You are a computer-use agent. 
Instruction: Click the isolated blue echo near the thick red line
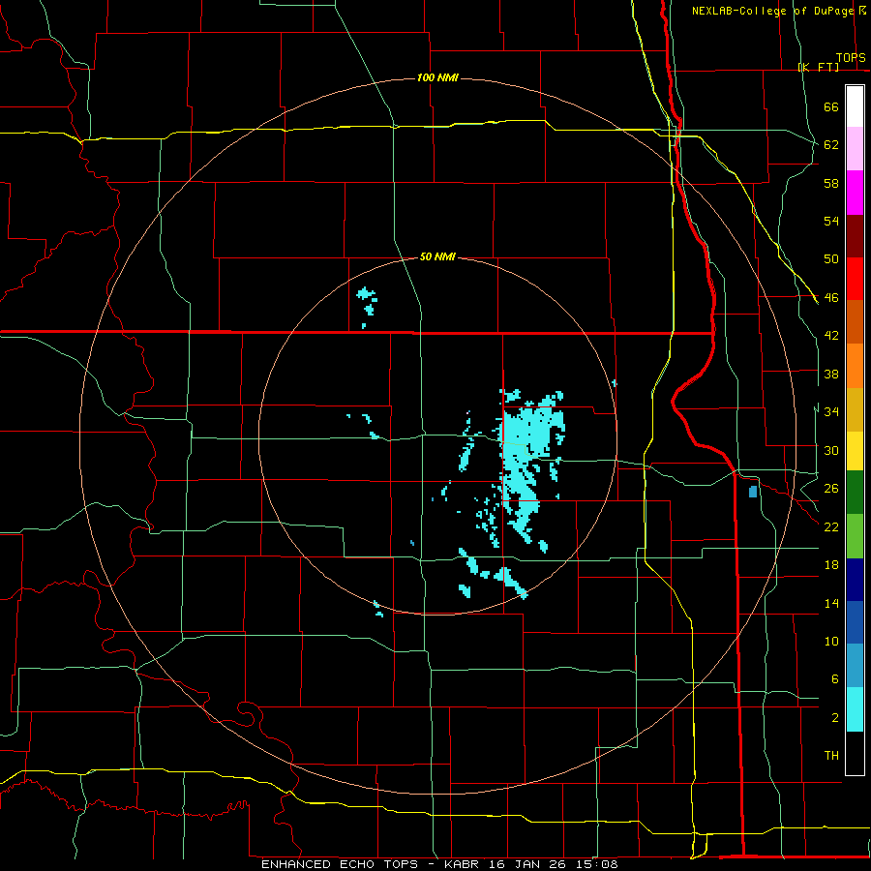(753, 492)
